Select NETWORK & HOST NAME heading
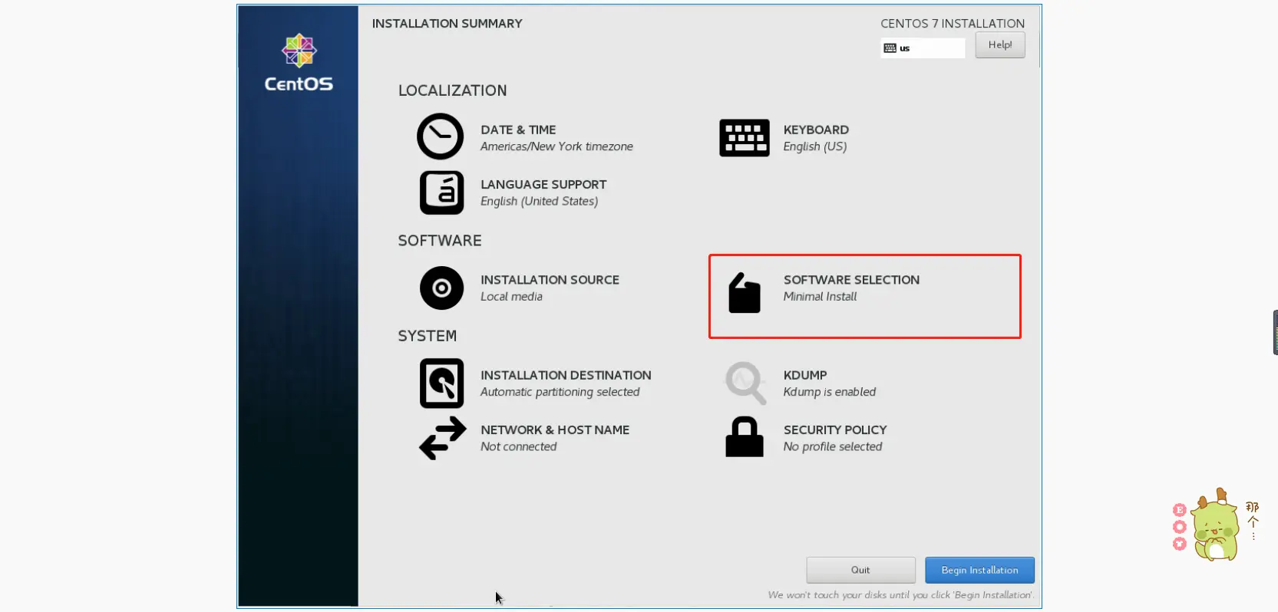1278x612 pixels. point(555,430)
